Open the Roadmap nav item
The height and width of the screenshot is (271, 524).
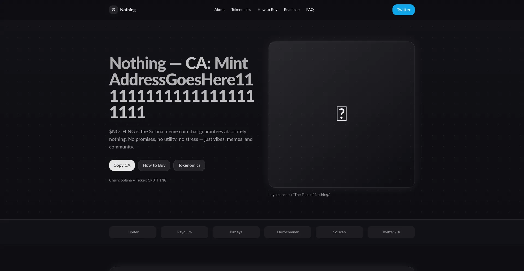point(292,10)
